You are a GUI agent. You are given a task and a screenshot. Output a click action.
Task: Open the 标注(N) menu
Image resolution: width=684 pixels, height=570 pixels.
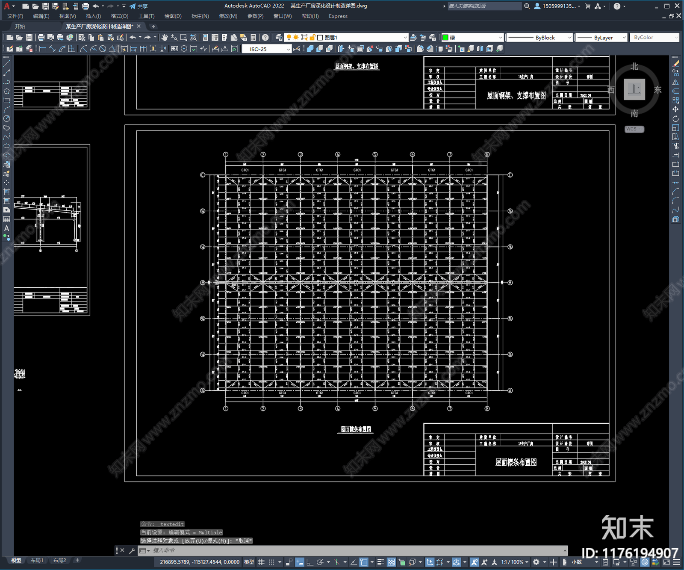(x=200, y=16)
